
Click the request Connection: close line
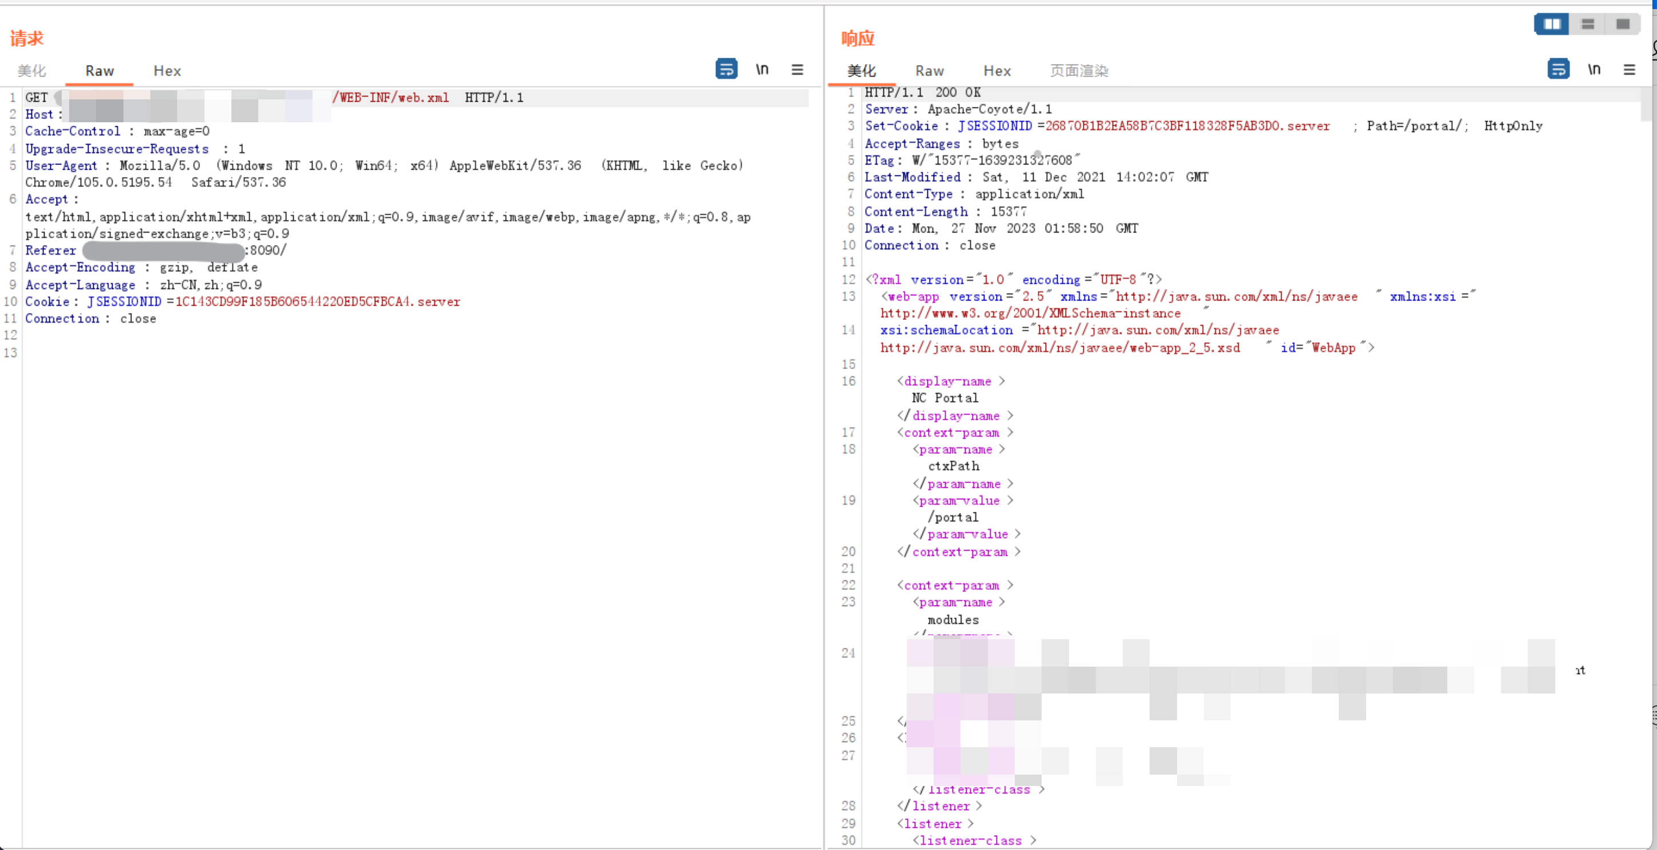click(90, 318)
